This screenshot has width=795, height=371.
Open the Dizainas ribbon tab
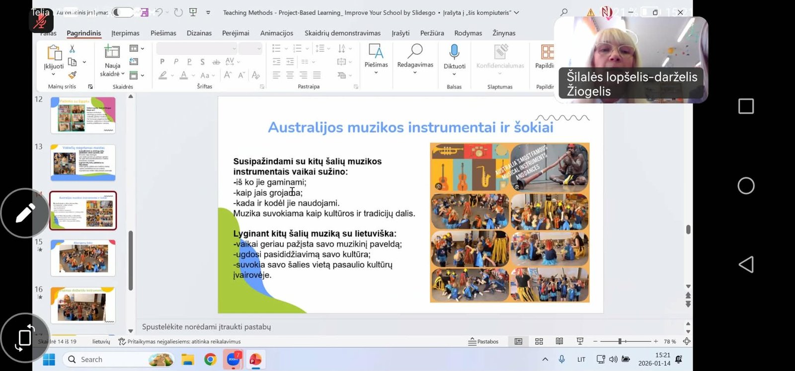coord(199,33)
